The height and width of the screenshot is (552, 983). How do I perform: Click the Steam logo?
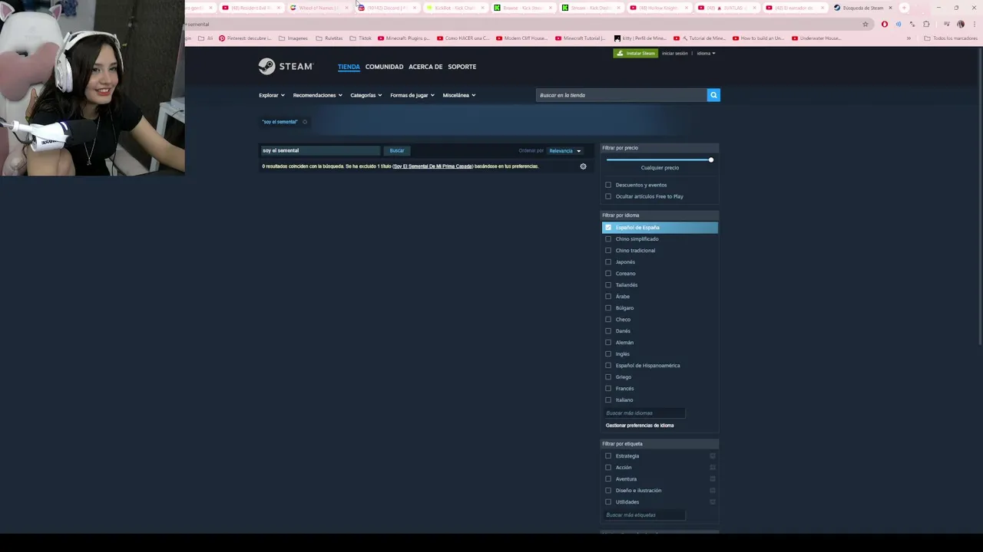(x=286, y=67)
